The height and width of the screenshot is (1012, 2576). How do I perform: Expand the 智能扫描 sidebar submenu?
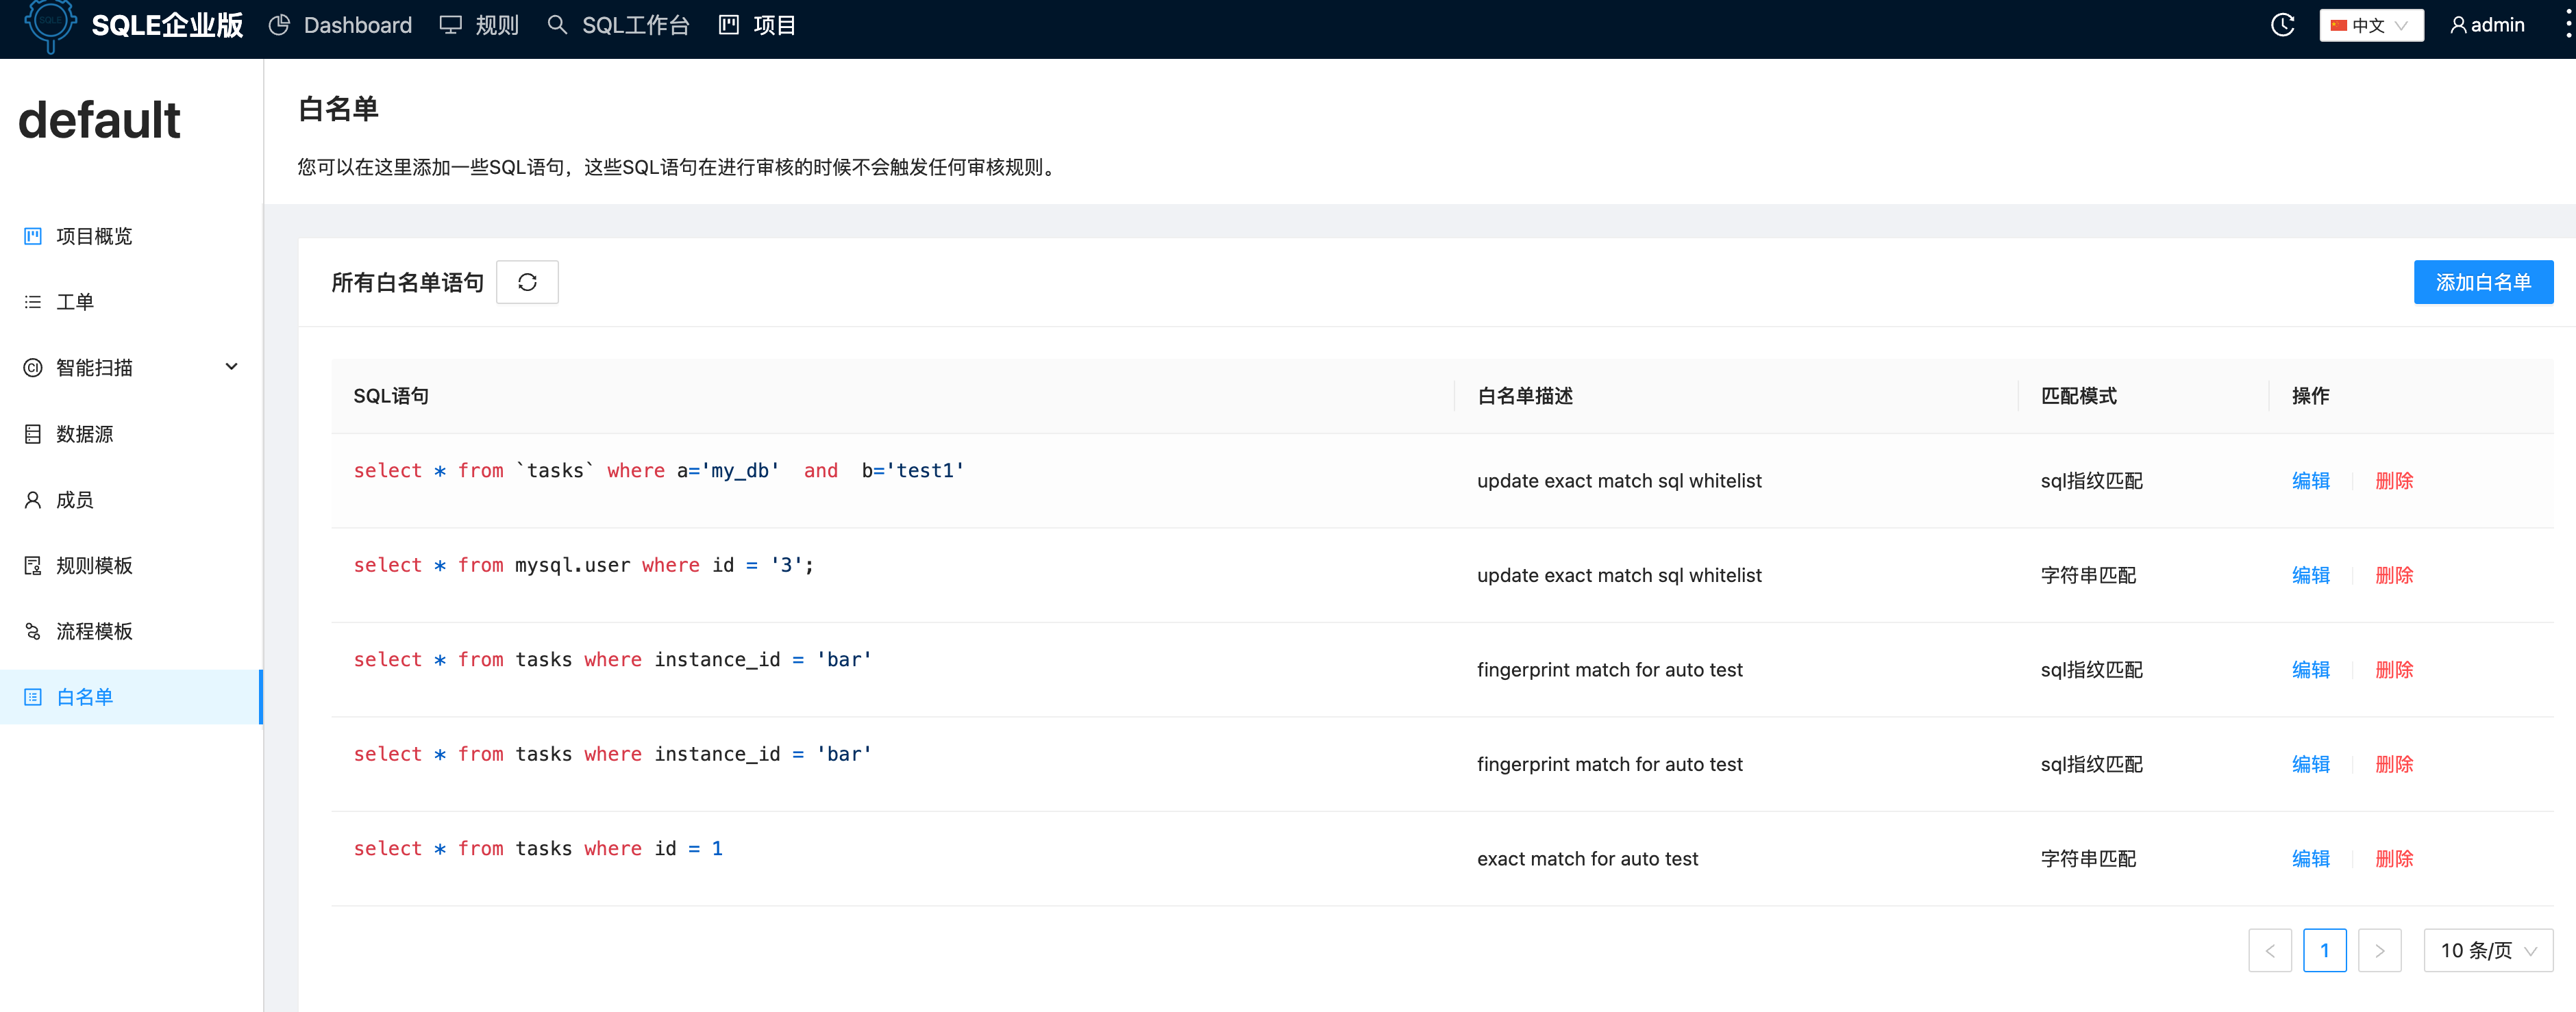click(x=231, y=366)
